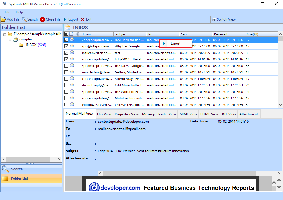Open the Switch View dropdown arrow
Screen dimensions: 283x200
click(x=238, y=19)
